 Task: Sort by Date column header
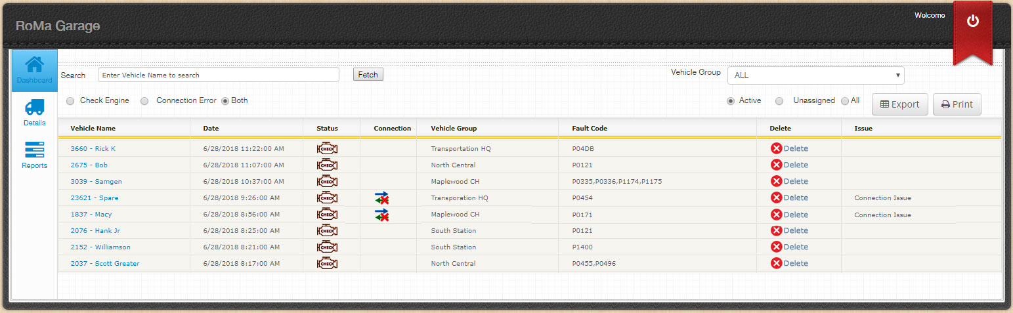click(x=211, y=128)
